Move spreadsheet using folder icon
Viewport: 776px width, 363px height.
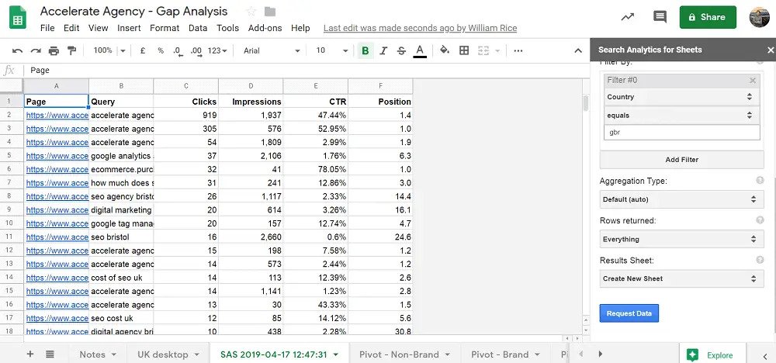pyautogui.click(x=270, y=12)
